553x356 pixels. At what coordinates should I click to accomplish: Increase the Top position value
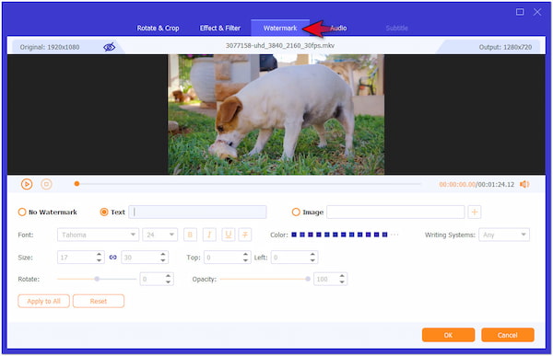245,254
